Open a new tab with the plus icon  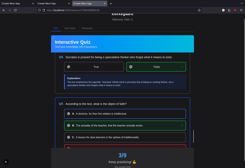111,4
